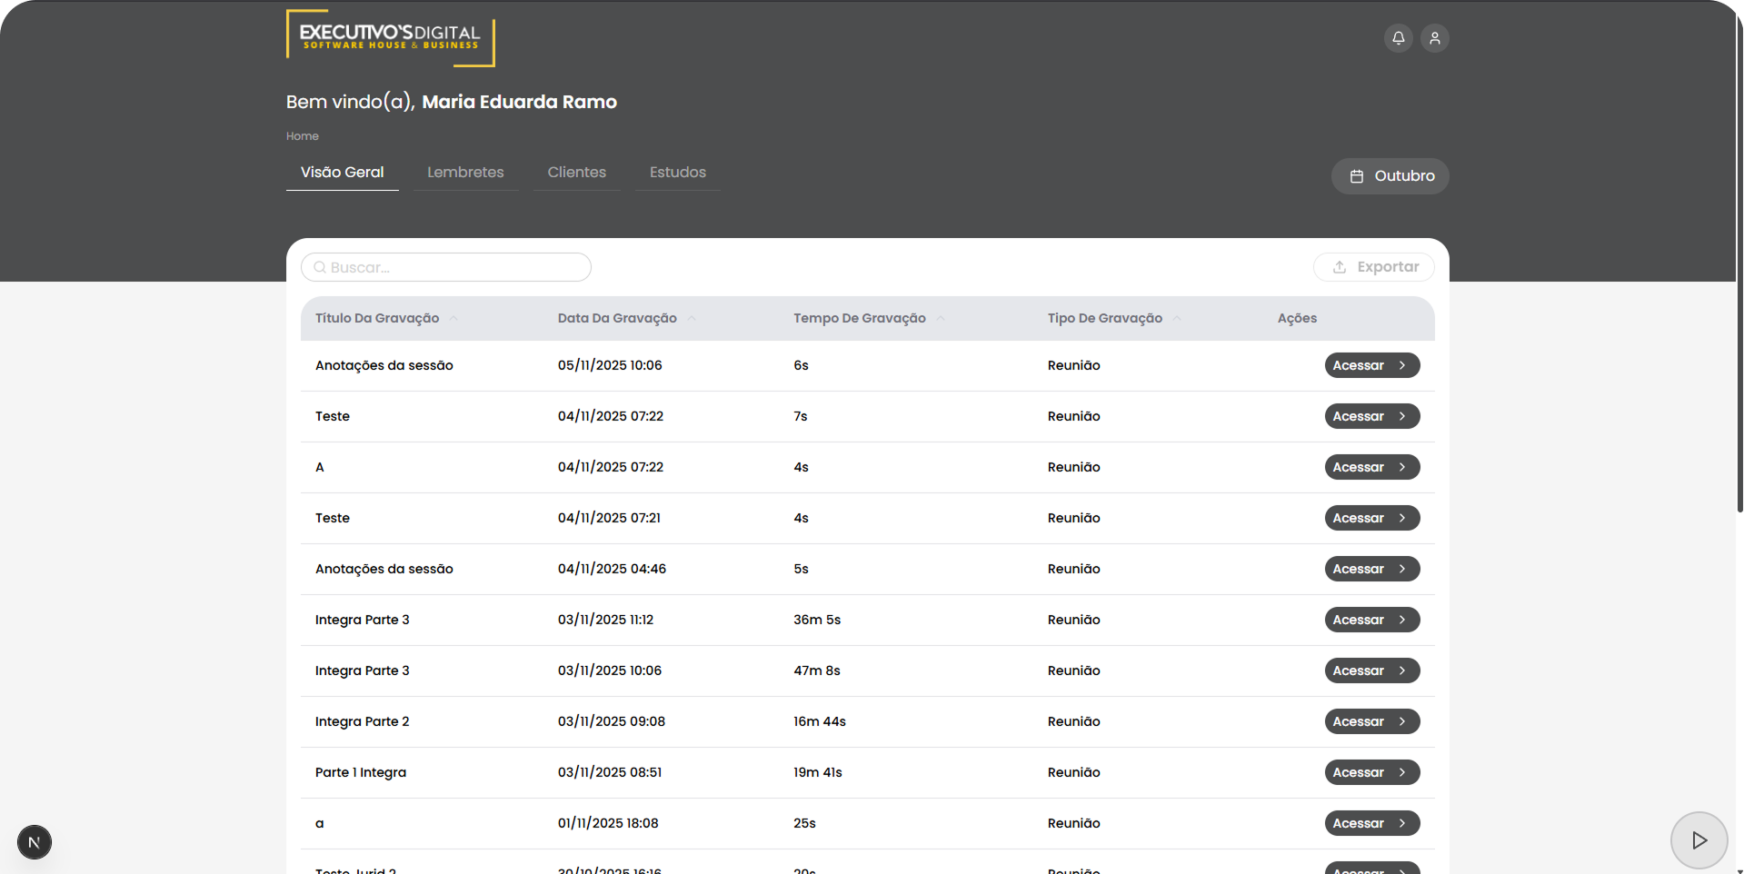Viewport: 1744px width, 874px height.
Task: Open the notifications bell icon
Action: 1398,38
